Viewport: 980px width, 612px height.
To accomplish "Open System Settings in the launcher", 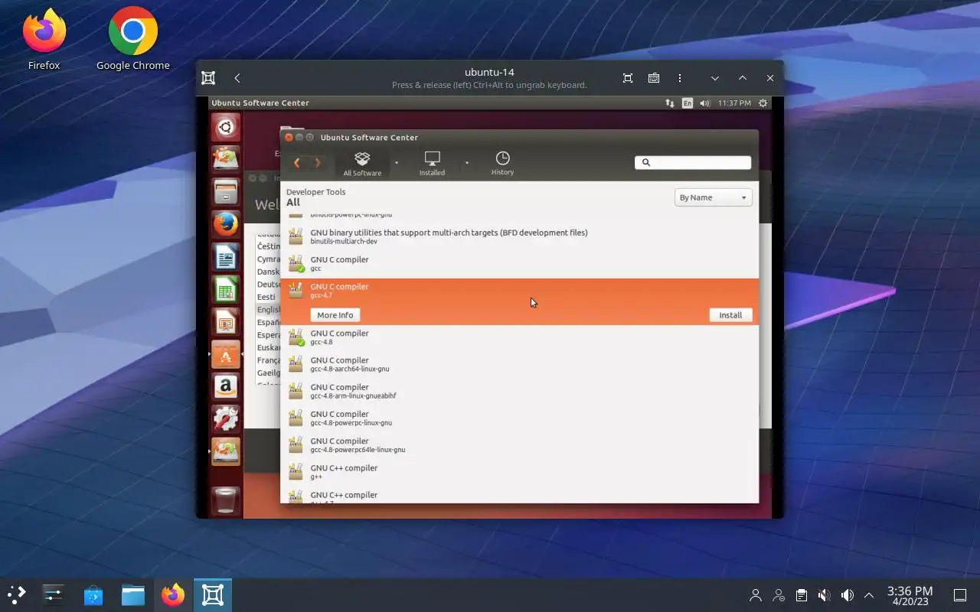I will click(225, 419).
